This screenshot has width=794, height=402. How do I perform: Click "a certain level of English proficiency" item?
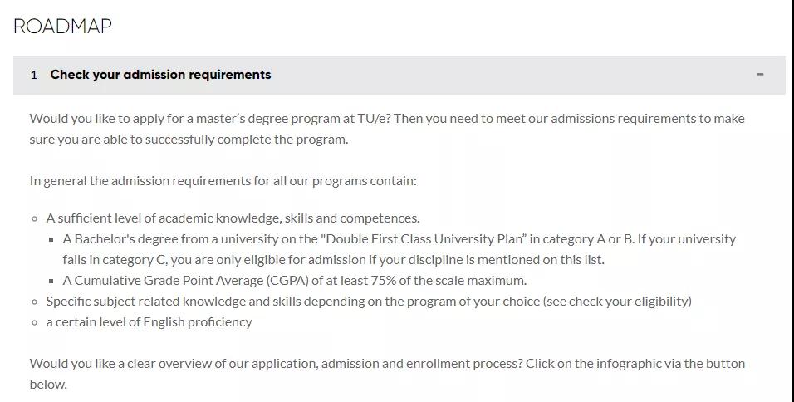[x=149, y=322]
